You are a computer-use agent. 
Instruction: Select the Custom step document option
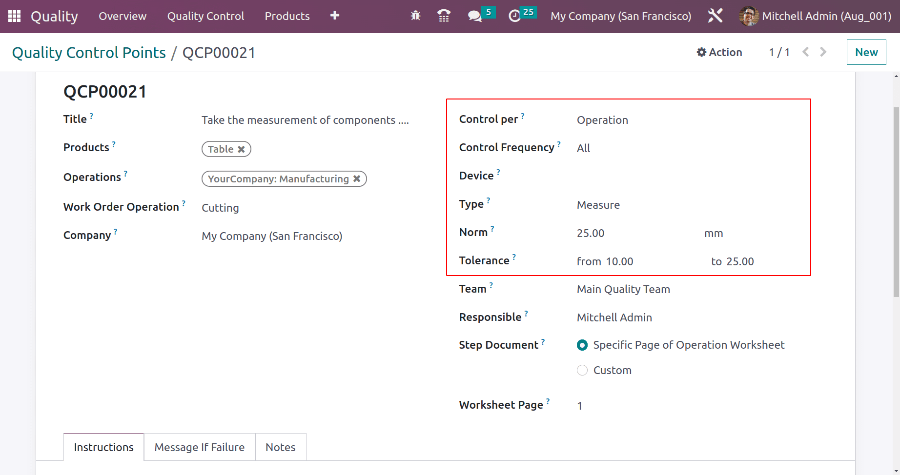pyautogui.click(x=582, y=370)
